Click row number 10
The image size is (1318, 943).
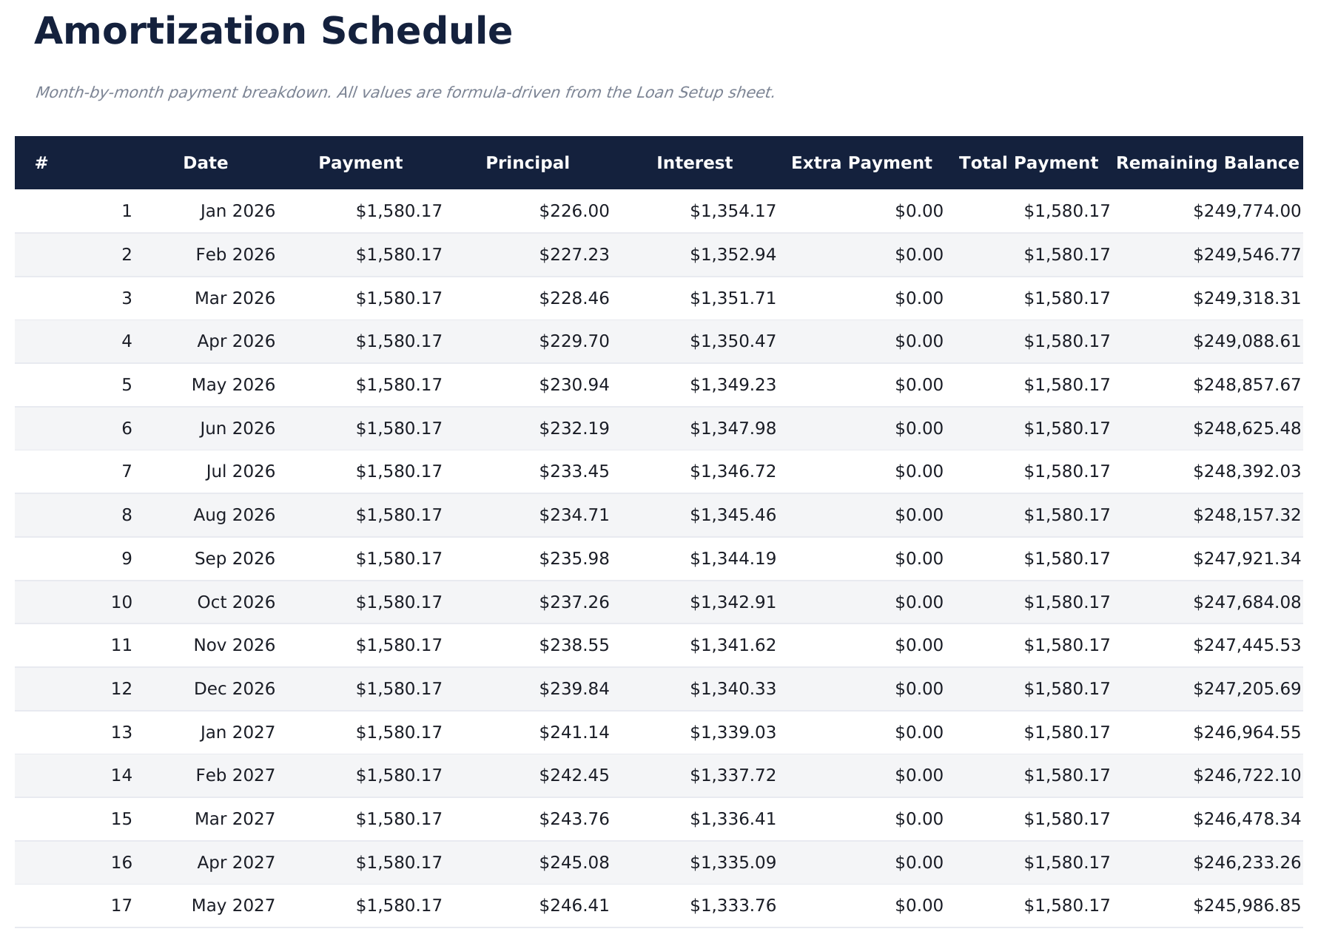click(x=121, y=603)
